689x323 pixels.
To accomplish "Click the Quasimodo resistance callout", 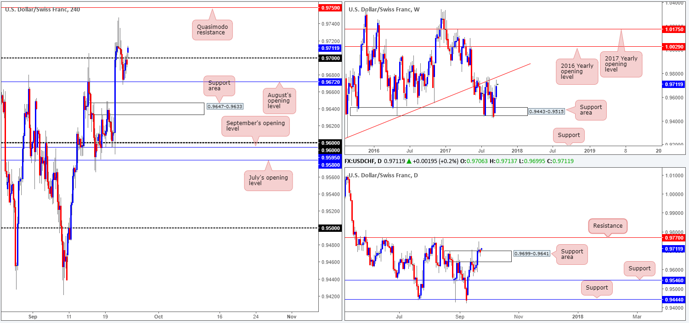I will [x=212, y=30].
